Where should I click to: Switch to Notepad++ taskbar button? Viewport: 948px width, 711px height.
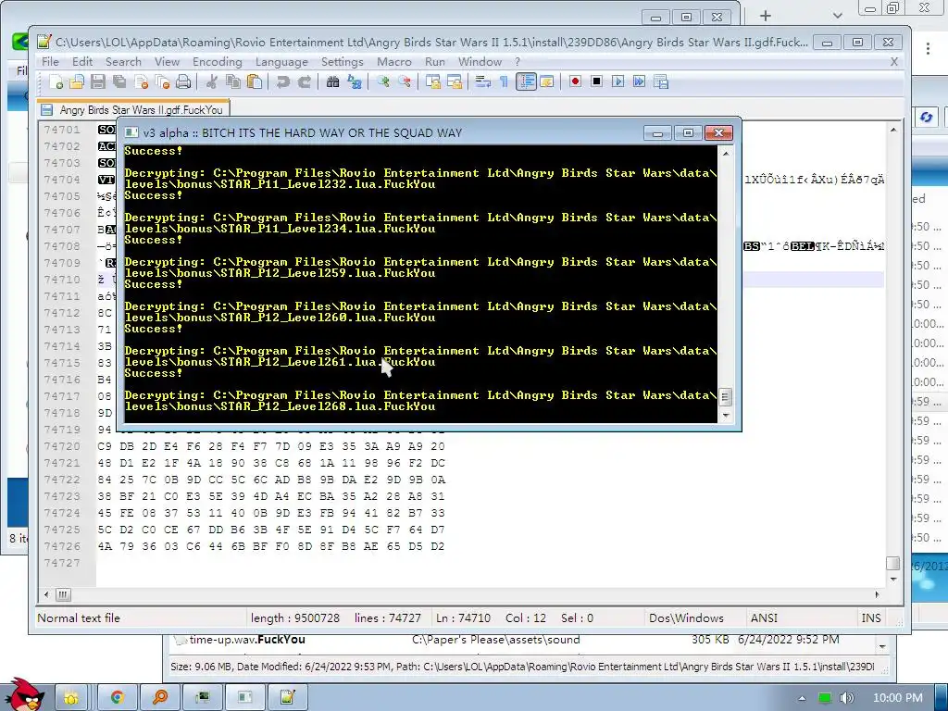click(x=288, y=698)
